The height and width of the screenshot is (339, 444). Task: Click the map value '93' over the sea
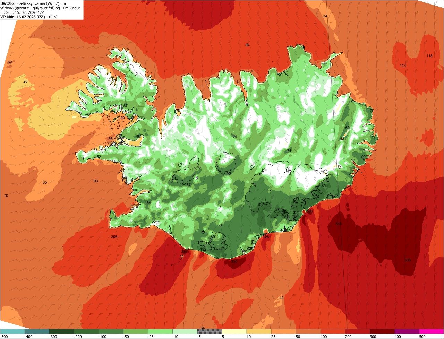(x=96, y=181)
